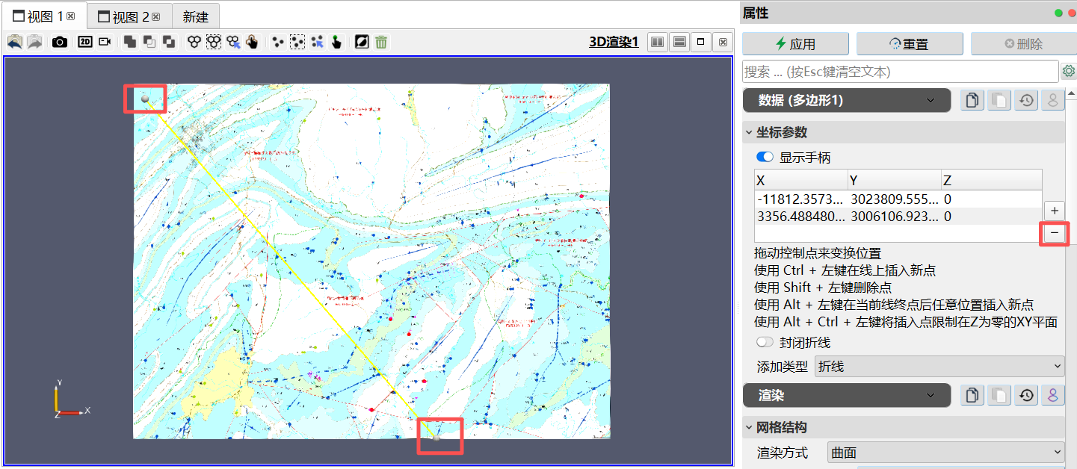Enable the 封闭折线 switch
This screenshot has height=469, width=1077.
pyautogui.click(x=765, y=342)
